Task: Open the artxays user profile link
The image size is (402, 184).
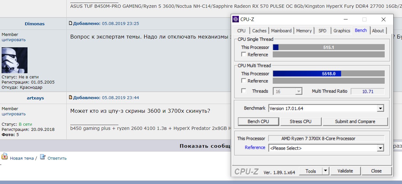Action: pyautogui.click(x=35, y=98)
